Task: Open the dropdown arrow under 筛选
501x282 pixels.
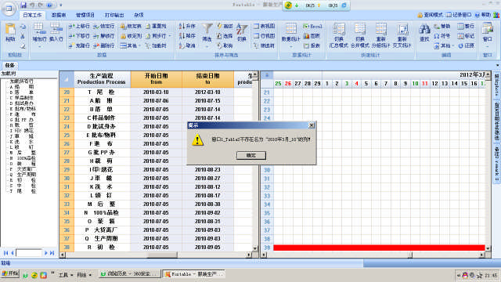Action: 207,47
